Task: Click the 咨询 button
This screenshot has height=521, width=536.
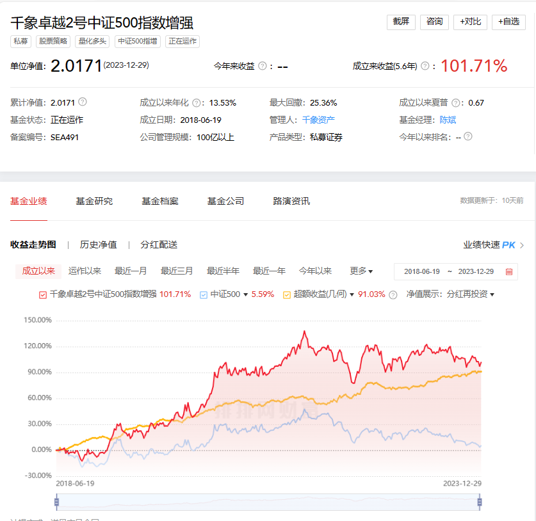Action: tap(434, 22)
